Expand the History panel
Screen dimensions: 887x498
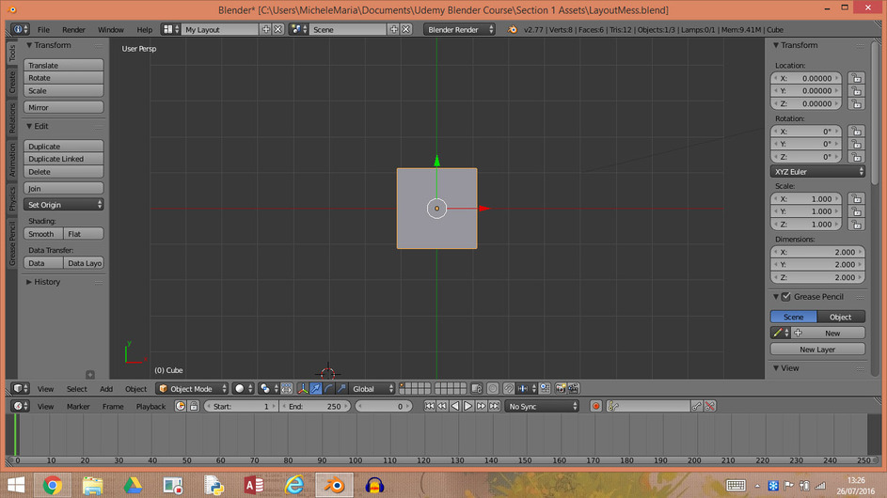click(x=47, y=282)
